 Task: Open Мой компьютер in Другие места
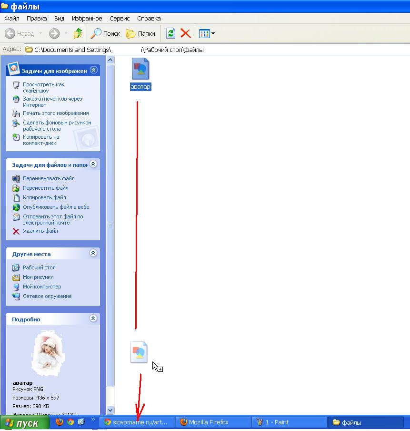42,287
